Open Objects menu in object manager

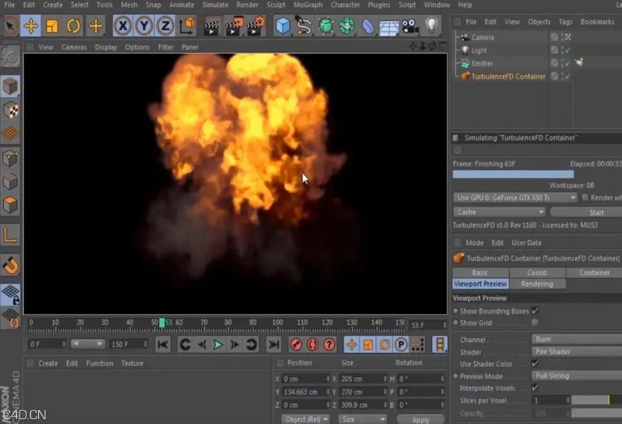(539, 22)
